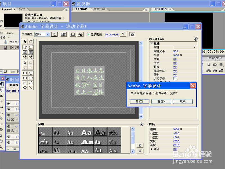The image size is (225, 169).
Task: Open the 监视器 source panel flyout menu arrow
Action: coord(147,10)
